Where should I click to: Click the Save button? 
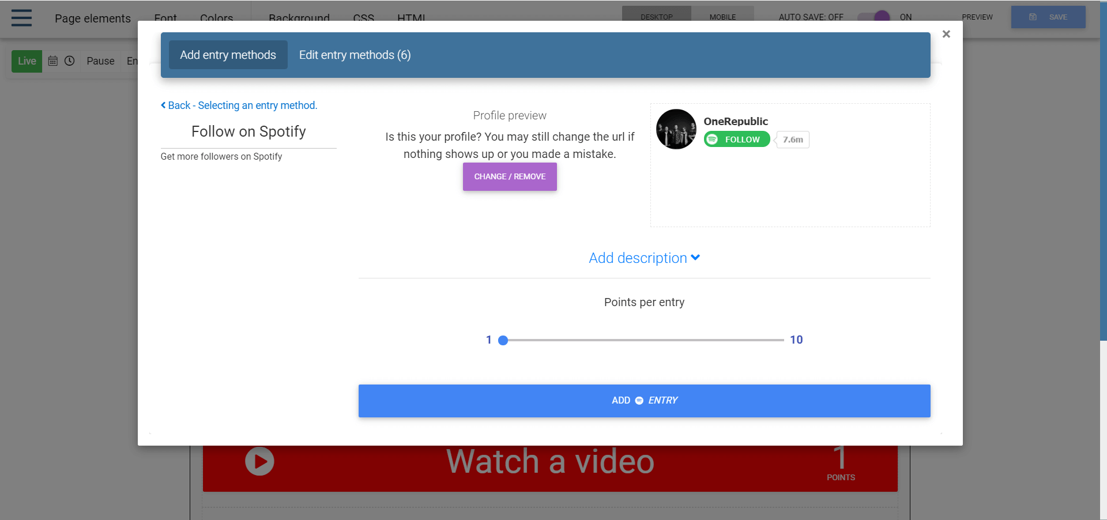pyautogui.click(x=1048, y=17)
